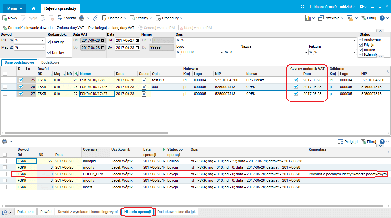
Task: Open the lower panel help icon
Action: 382,142
